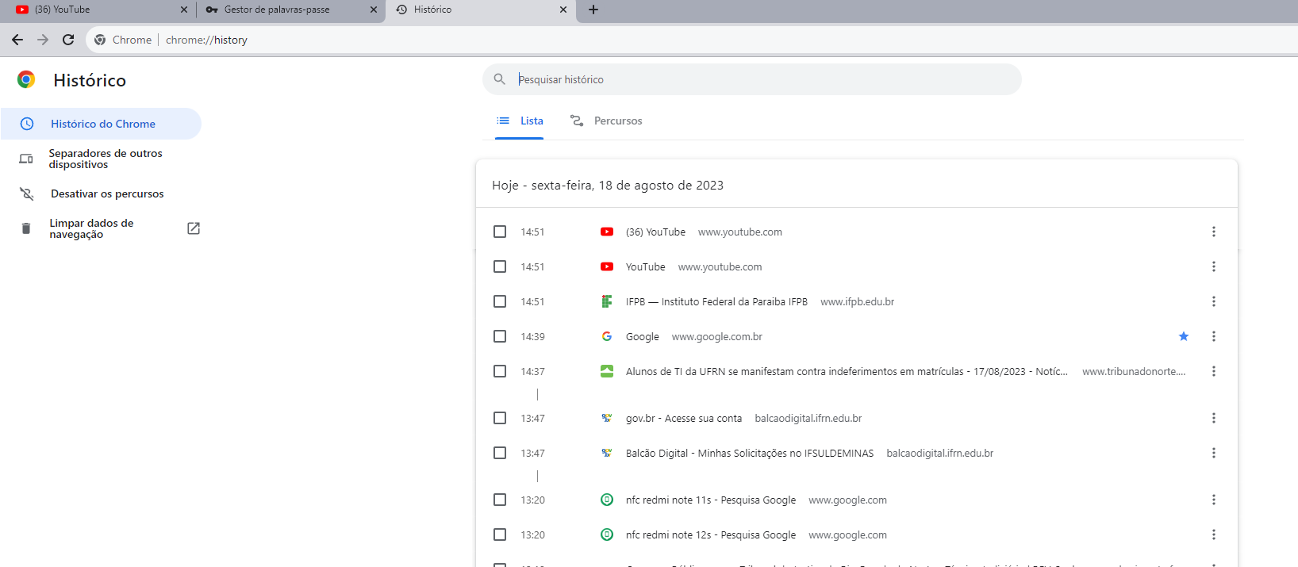Open three-dot menu for Google entry
This screenshot has width=1298, height=567.
[x=1214, y=336]
